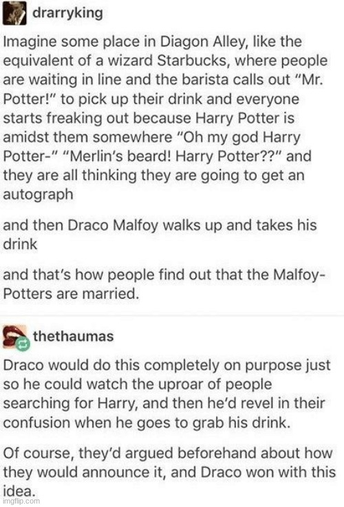The image size is (344, 507).
Task: Open drarryking's profile avatar
Action: click(x=14, y=13)
